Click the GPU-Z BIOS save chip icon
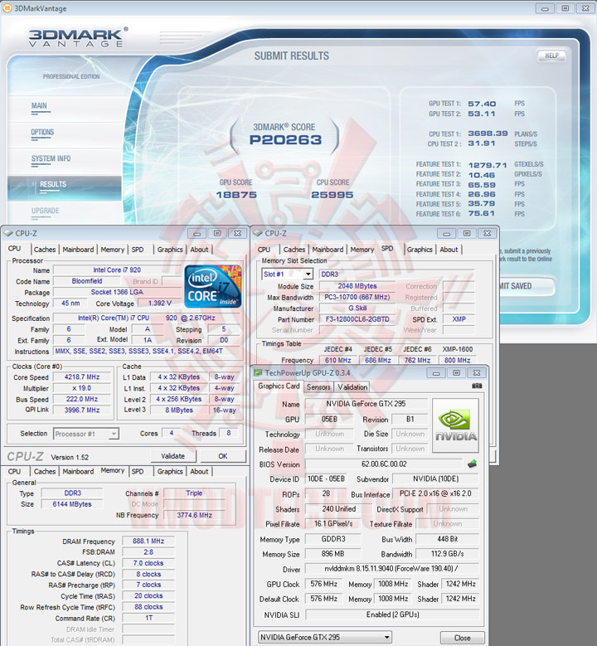This screenshot has width=597, height=646. click(472, 464)
